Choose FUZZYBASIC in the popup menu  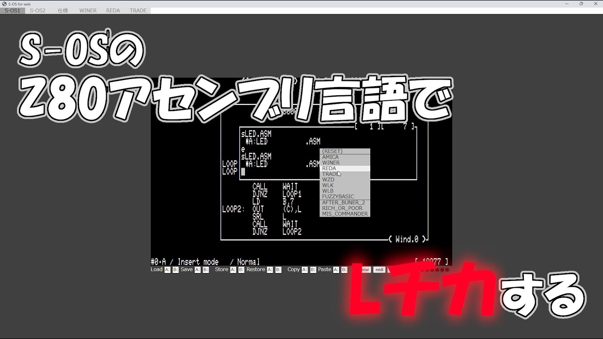[345, 196]
